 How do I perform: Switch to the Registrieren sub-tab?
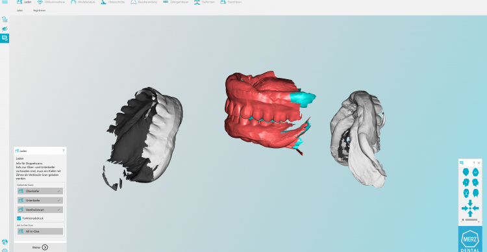(x=40, y=10)
